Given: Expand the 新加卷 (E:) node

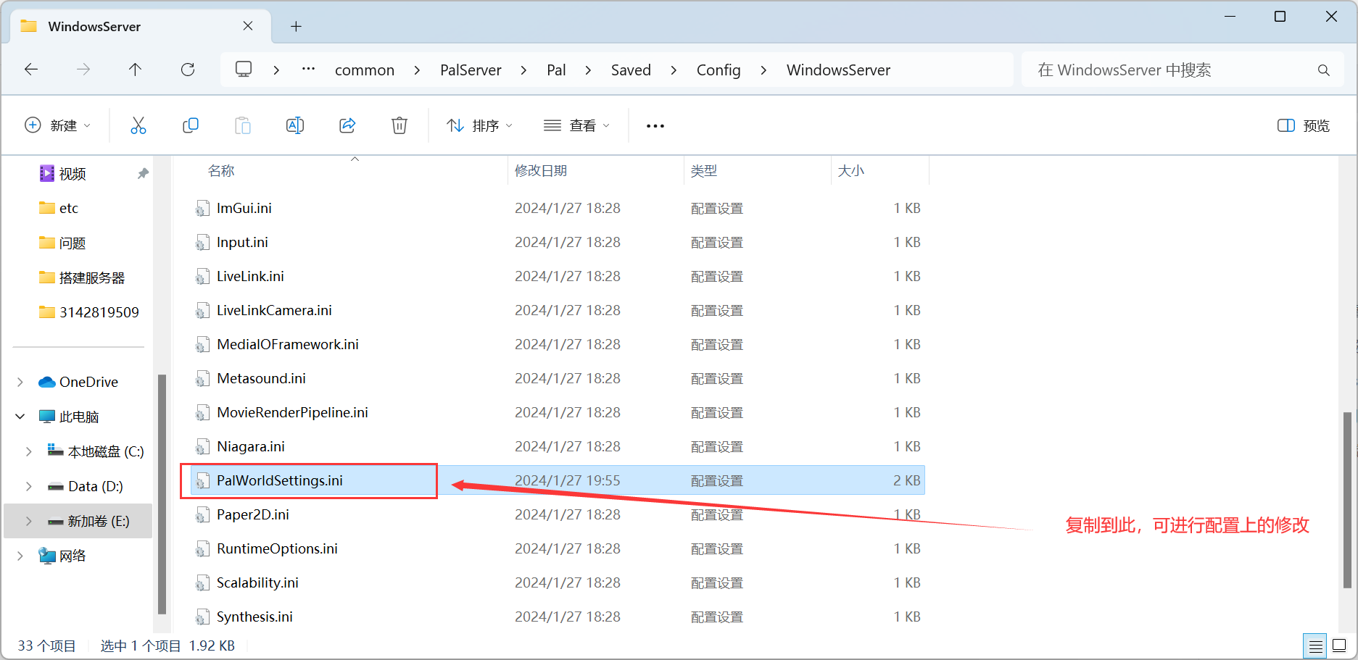Looking at the screenshot, I should [29, 521].
